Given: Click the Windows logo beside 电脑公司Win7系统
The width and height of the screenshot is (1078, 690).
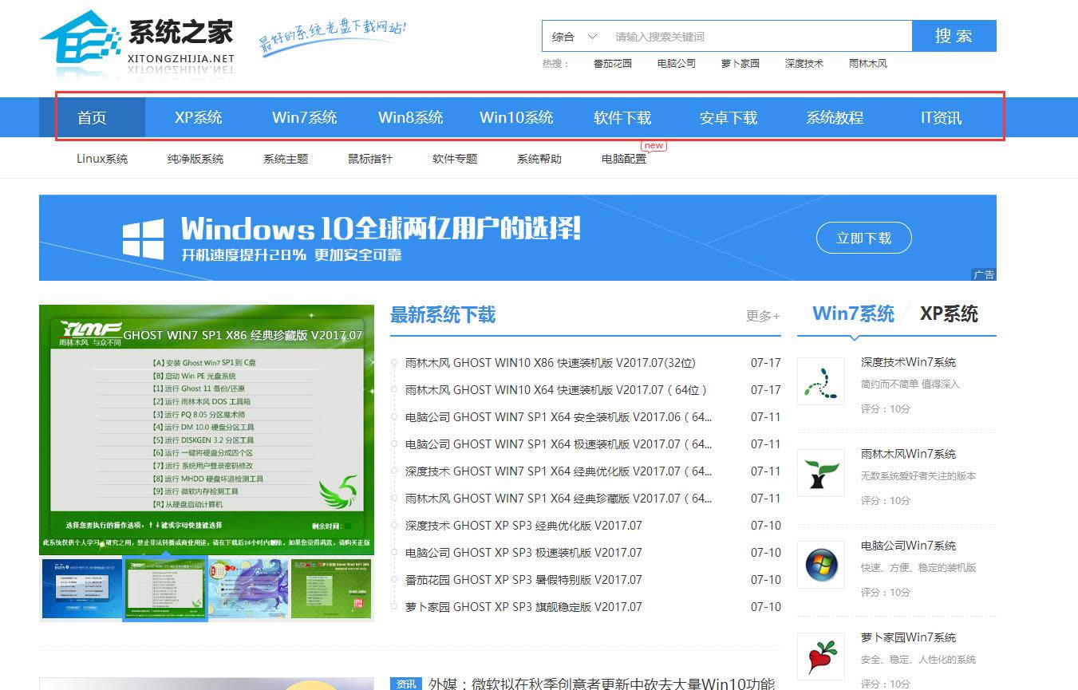Looking at the screenshot, I should coord(821,565).
